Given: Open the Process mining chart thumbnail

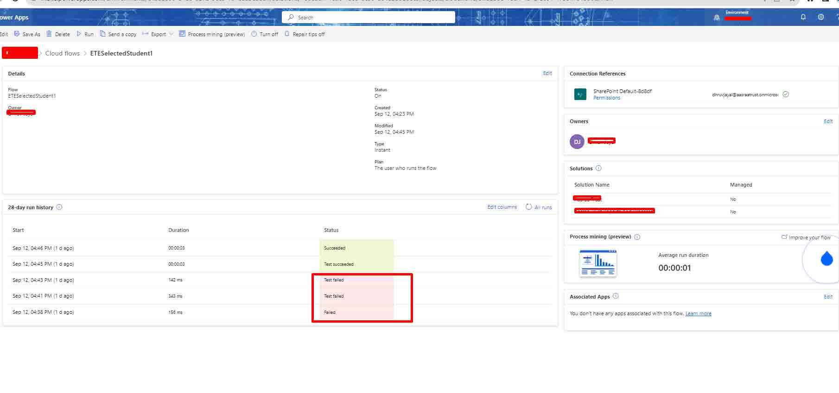Looking at the screenshot, I should pos(597,263).
